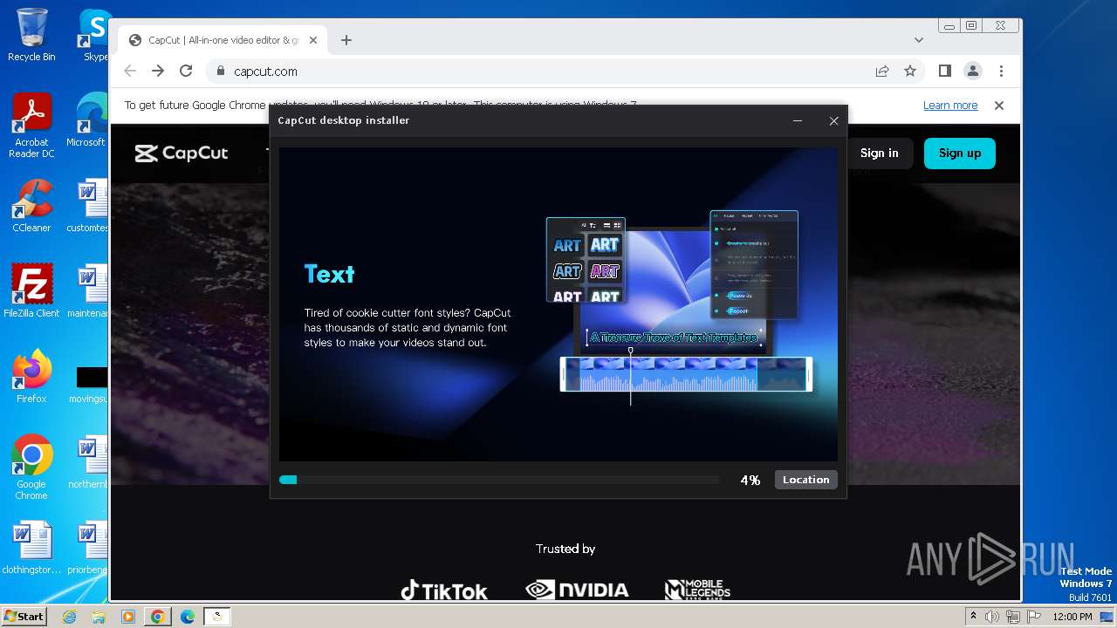
Task: Click the Mobile Legends logo
Action: (697, 590)
